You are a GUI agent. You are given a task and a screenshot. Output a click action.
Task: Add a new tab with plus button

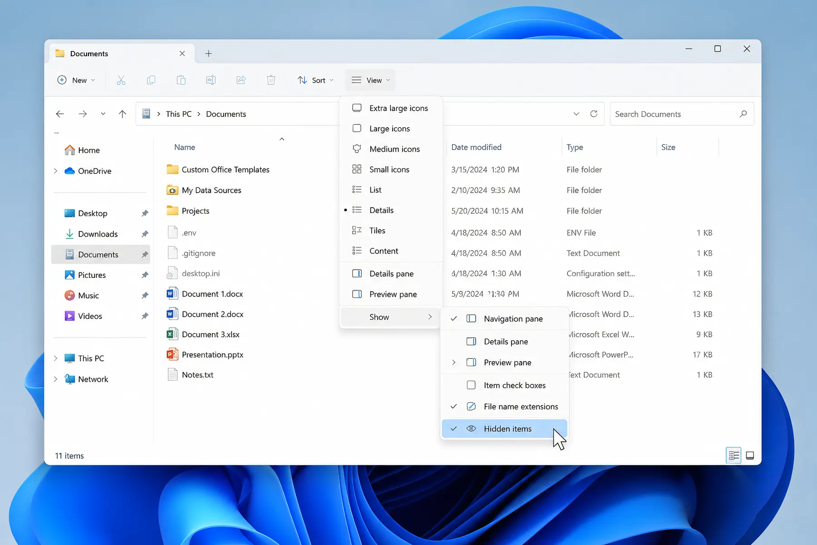pos(208,54)
